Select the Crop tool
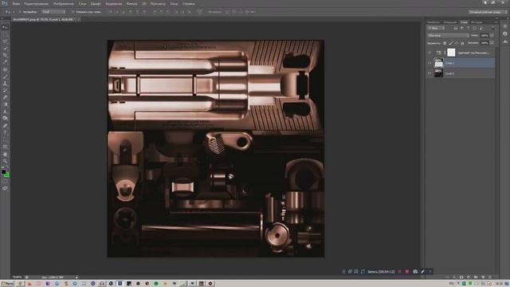This screenshot has width=510, height=287. coord(5,55)
